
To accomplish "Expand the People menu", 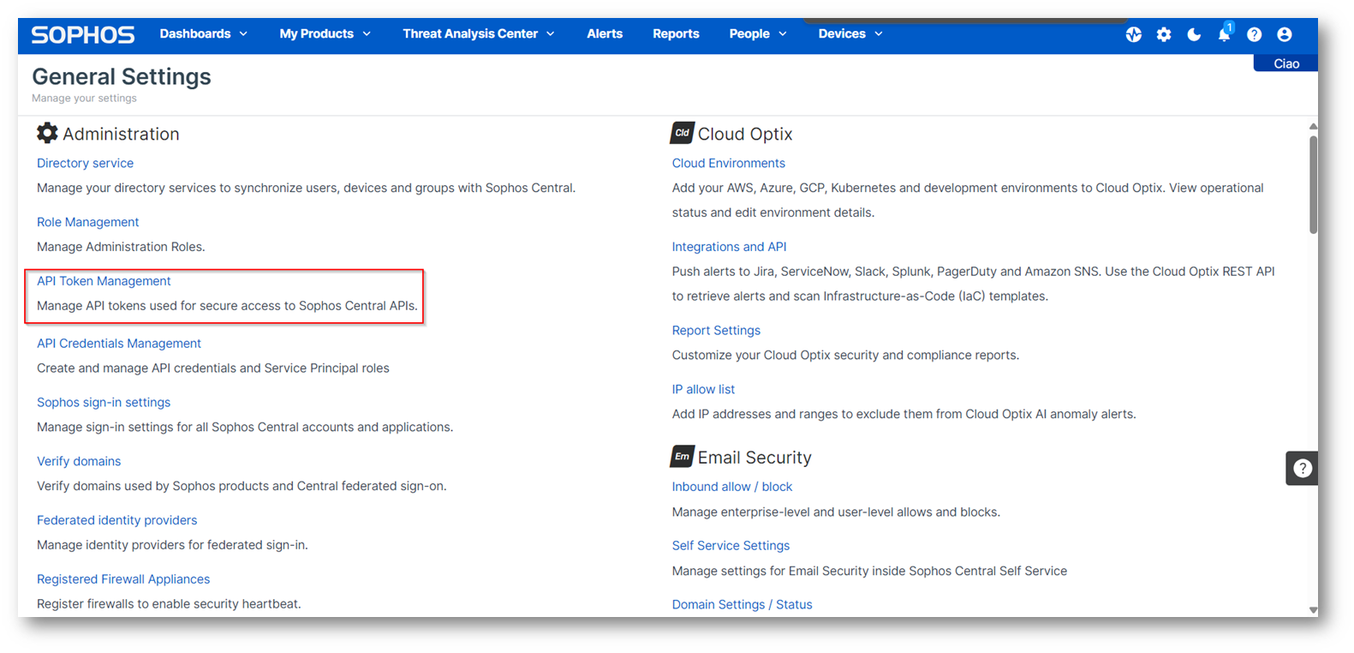I will coord(758,33).
